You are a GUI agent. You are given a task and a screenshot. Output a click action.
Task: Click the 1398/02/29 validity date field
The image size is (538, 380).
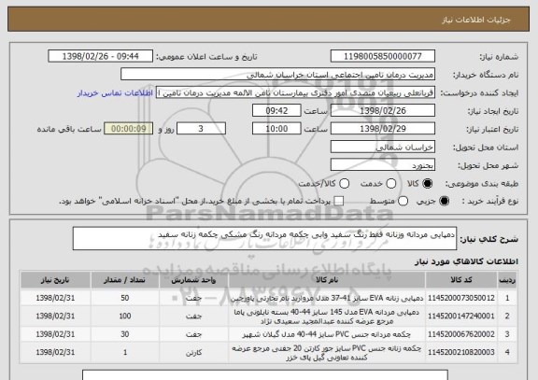pos(383,129)
